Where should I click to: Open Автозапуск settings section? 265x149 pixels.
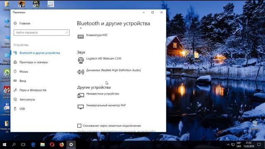click(x=27, y=99)
